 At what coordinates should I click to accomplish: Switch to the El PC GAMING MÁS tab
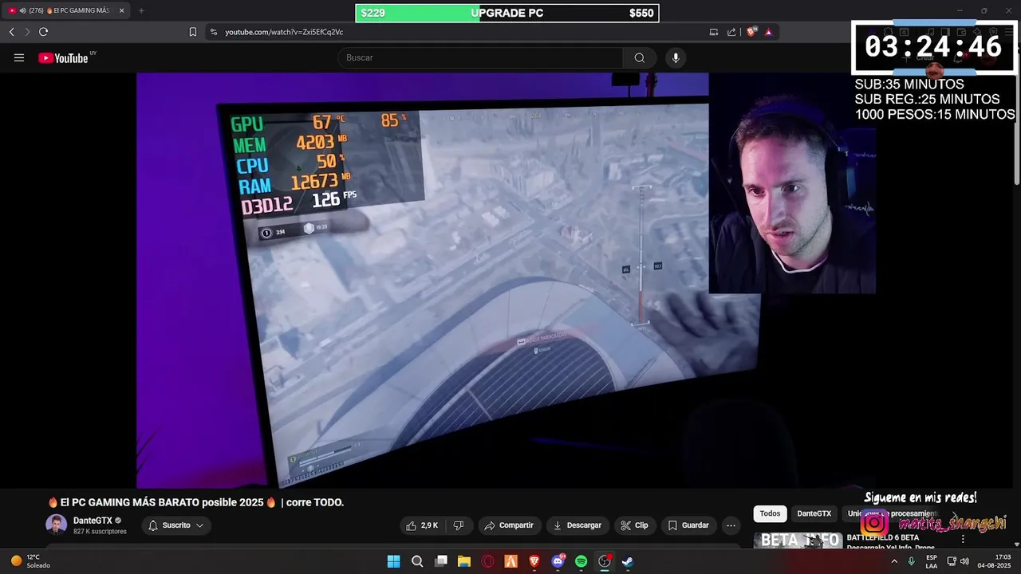click(67, 10)
